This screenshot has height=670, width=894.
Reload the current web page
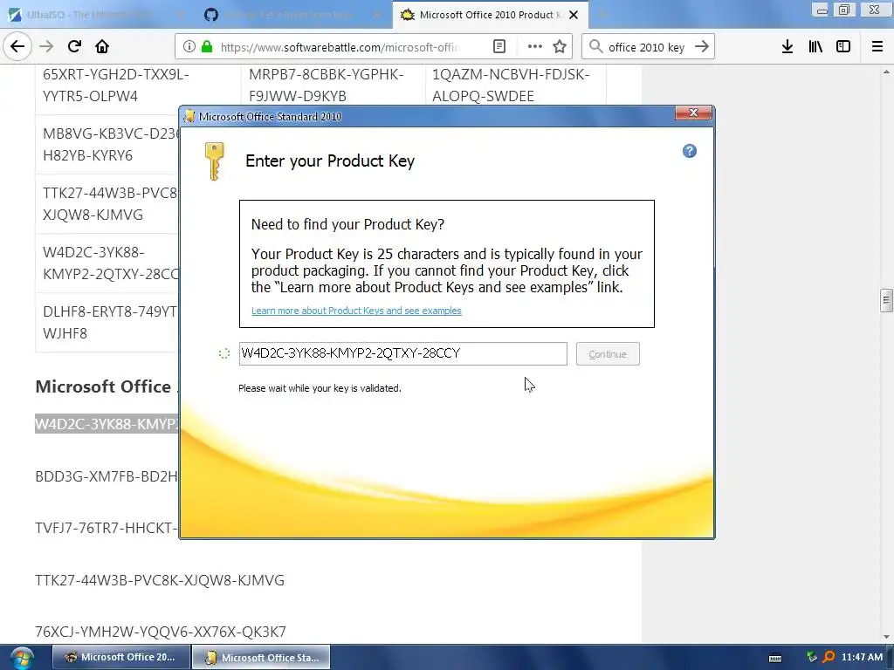(x=74, y=46)
